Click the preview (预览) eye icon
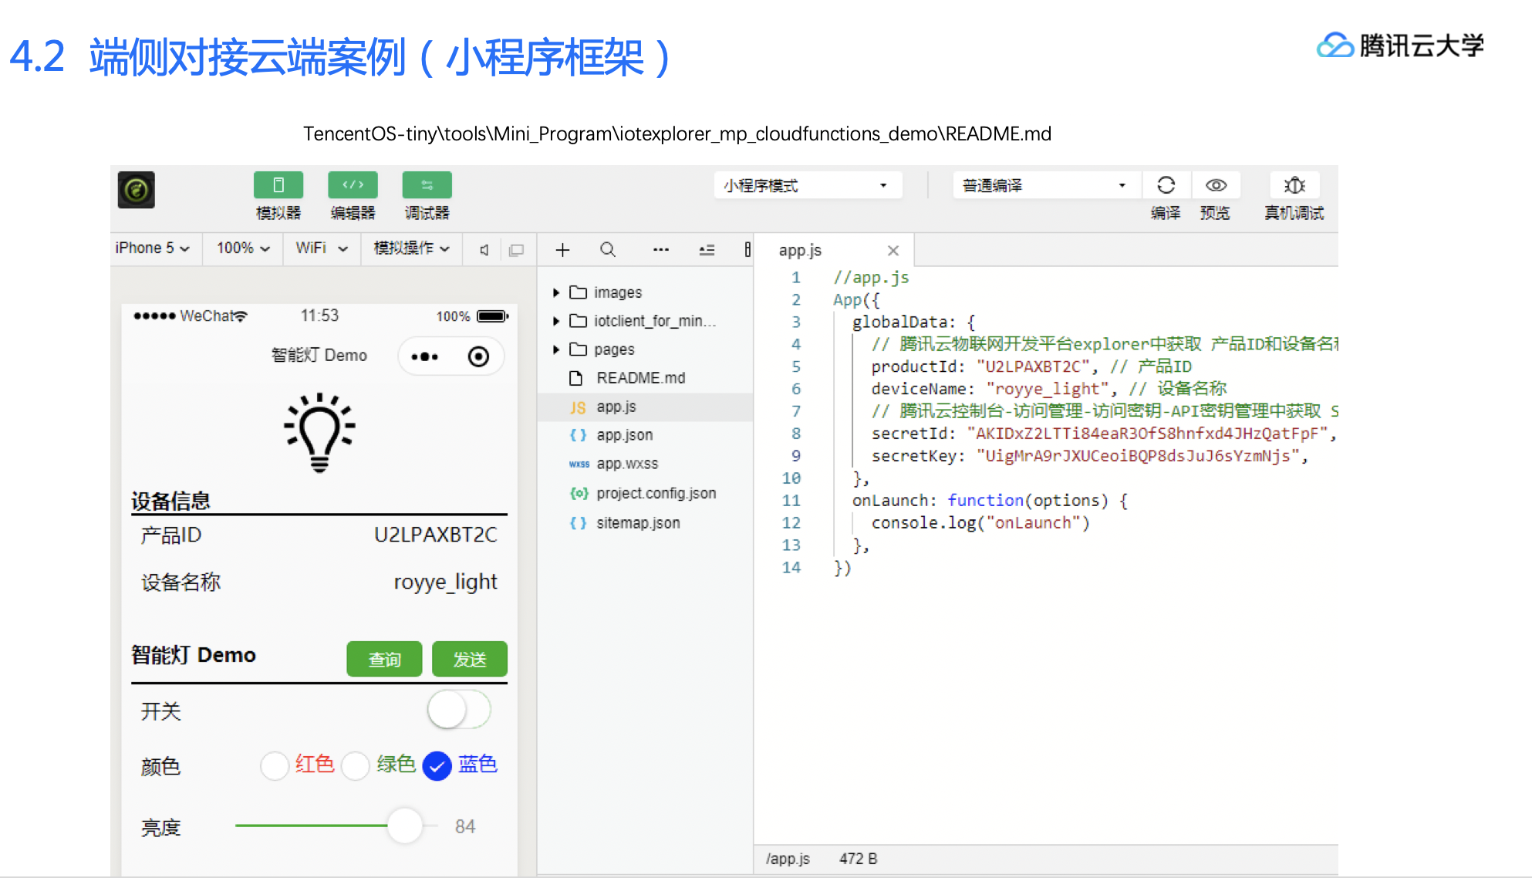This screenshot has width=1532, height=878. pyautogui.click(x=1216, y=186)
